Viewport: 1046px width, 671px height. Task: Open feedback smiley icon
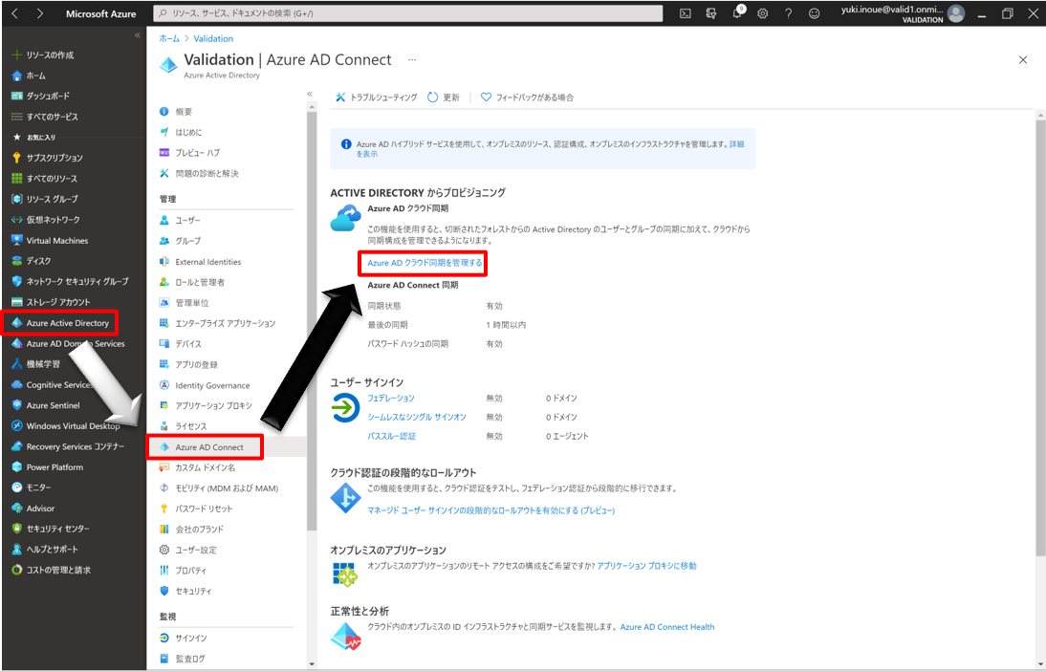point(814,13)
